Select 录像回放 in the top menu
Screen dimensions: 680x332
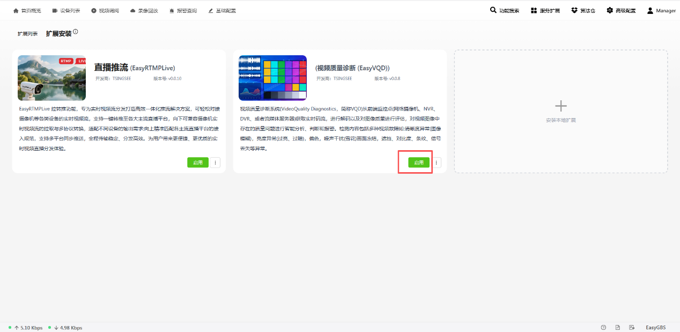click(x=144, y=11)
